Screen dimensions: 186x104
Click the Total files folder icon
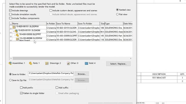click(86, 63)
